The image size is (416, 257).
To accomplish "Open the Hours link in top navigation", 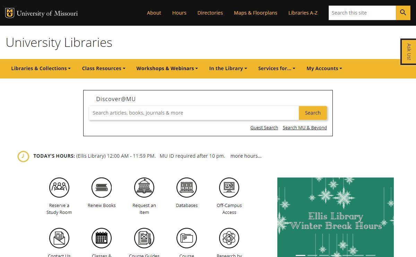I will (179, 13).
